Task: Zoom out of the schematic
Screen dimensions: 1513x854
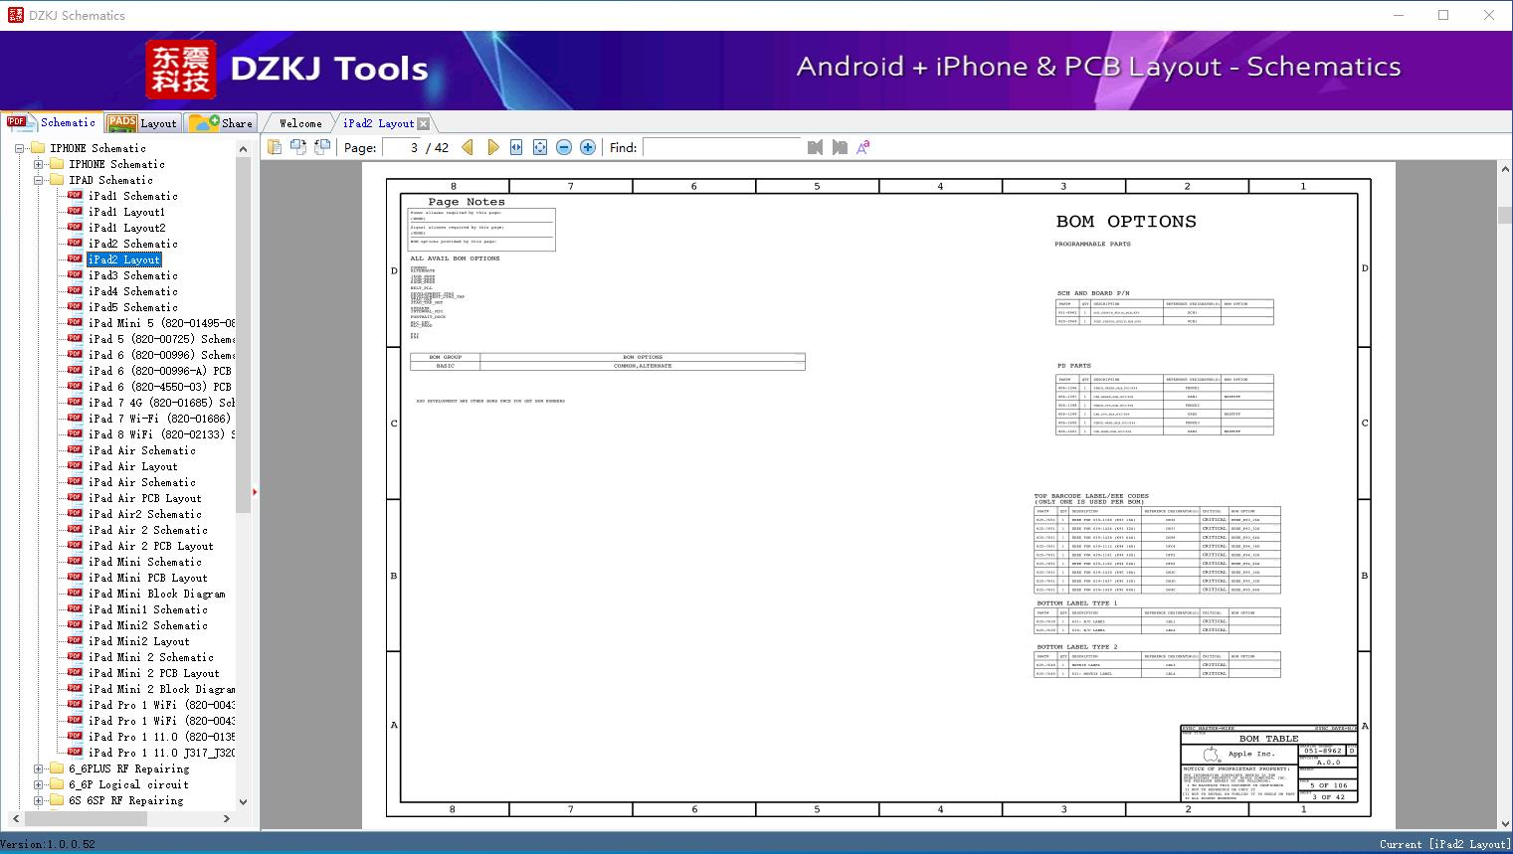Action: [x=564, y=147]
